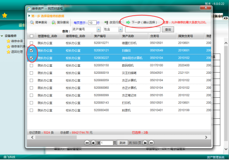Viewport: 229px width, 160px height.
Task: Click the 查询 search button
Action: click(x=168, y=30)
